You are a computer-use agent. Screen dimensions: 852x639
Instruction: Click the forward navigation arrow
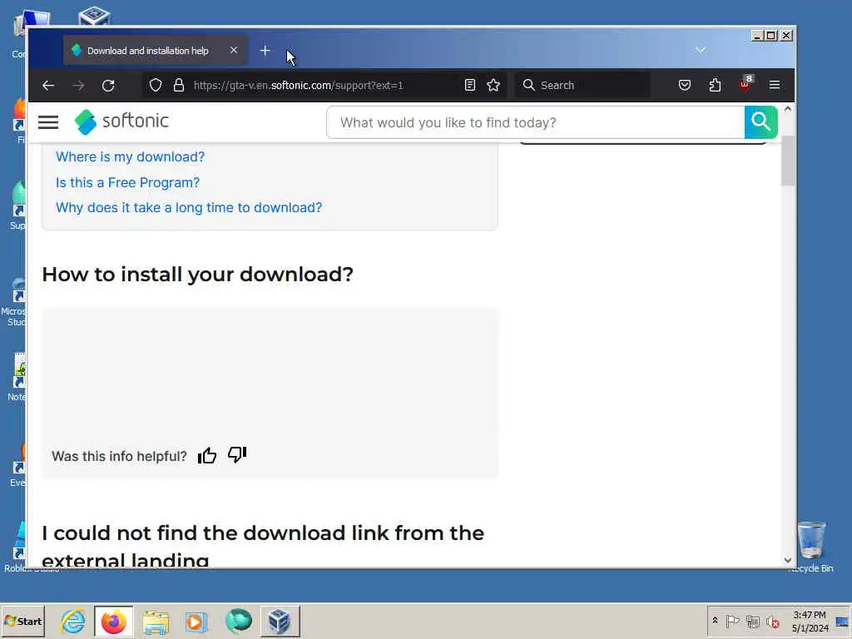79,86
